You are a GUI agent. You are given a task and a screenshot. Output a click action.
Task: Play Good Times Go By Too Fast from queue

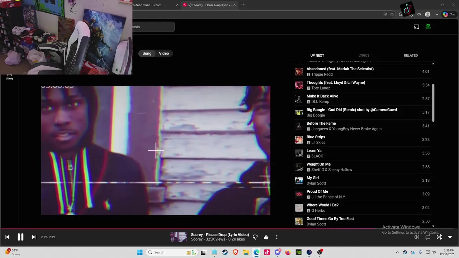pyautogui.click(x=362, y=221)
